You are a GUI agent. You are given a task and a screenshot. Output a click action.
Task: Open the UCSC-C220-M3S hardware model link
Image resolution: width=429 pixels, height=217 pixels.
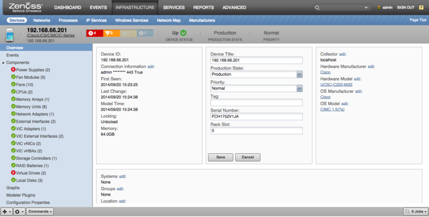click(x=336, y=85)
